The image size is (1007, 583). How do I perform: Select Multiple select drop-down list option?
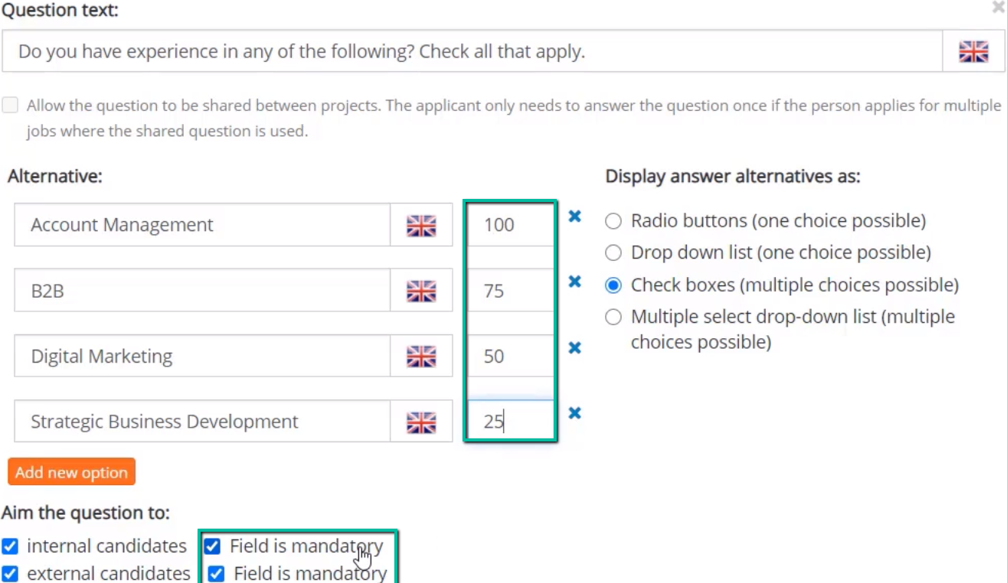coord(613,317)
